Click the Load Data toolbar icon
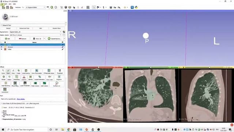Screen dimensions: 234x132 tap(3, 7)
